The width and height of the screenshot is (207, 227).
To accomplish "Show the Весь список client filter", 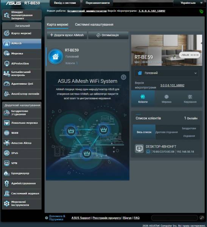I will point(144,132).
